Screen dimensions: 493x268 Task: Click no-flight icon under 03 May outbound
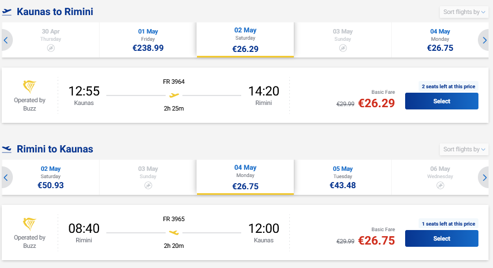coord(343,49)
